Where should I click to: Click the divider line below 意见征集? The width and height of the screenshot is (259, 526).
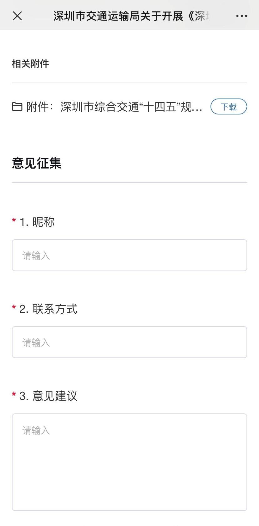tap(129, 182)
